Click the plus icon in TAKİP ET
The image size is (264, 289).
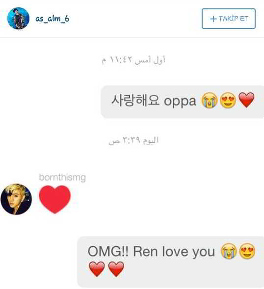click(213, 19)
